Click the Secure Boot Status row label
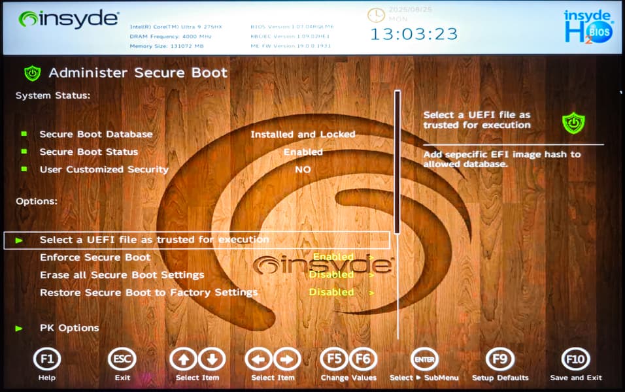This screenshot has width=625, height=392. [89, 152]
